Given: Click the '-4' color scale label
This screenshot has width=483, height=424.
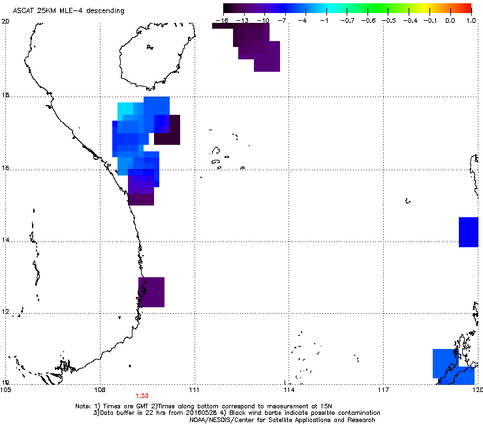Looking at the screenshot, I should pyautogui.click(x=302, y=21).
